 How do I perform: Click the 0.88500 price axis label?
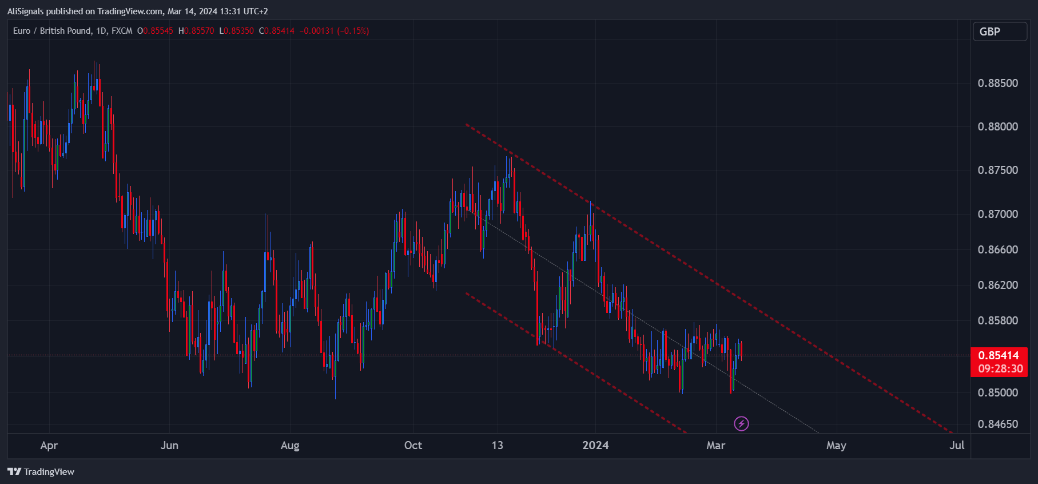(x=998, y=83)
